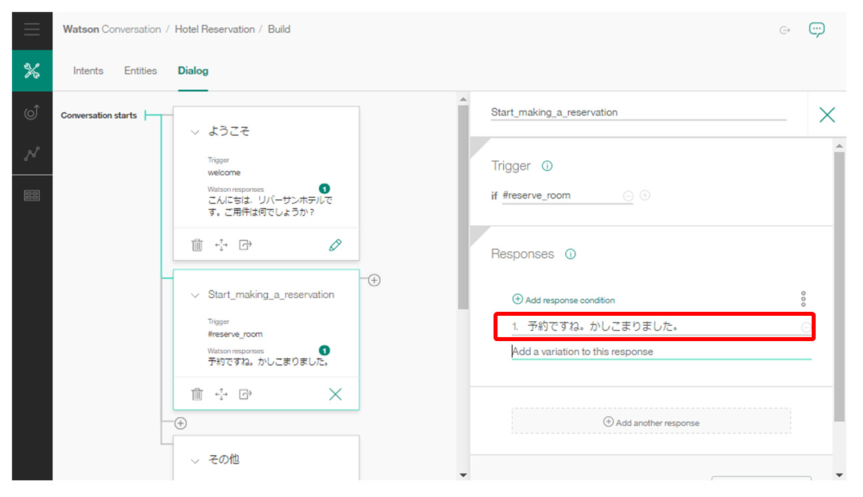Click Start_making_a_reservation title in dialog tree
Viewport: 863px width, 497px height.
(x=271, y=294)
